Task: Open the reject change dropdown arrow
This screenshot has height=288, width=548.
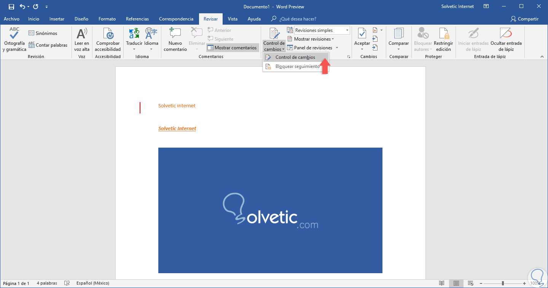Action: point(381,30)
